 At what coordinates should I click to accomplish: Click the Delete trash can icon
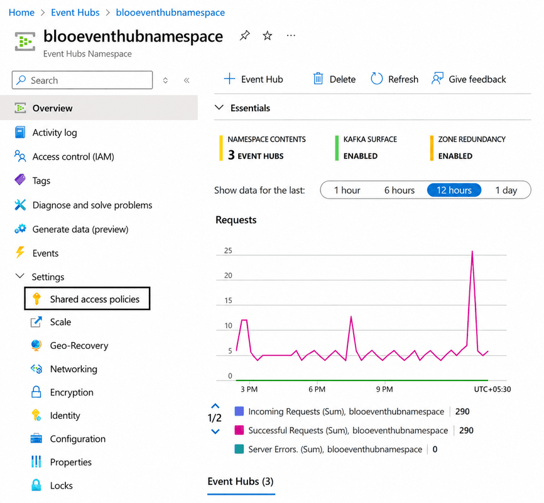click(x=318, y=79)
